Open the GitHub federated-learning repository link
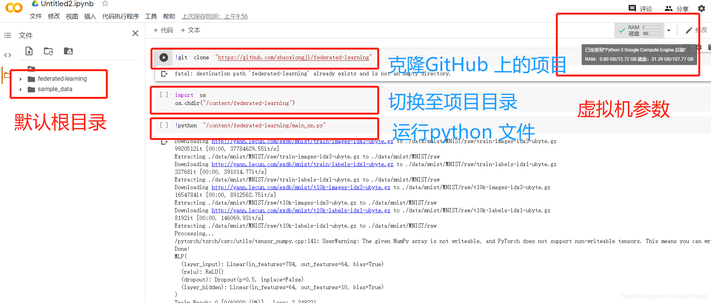 coord(293,57)
